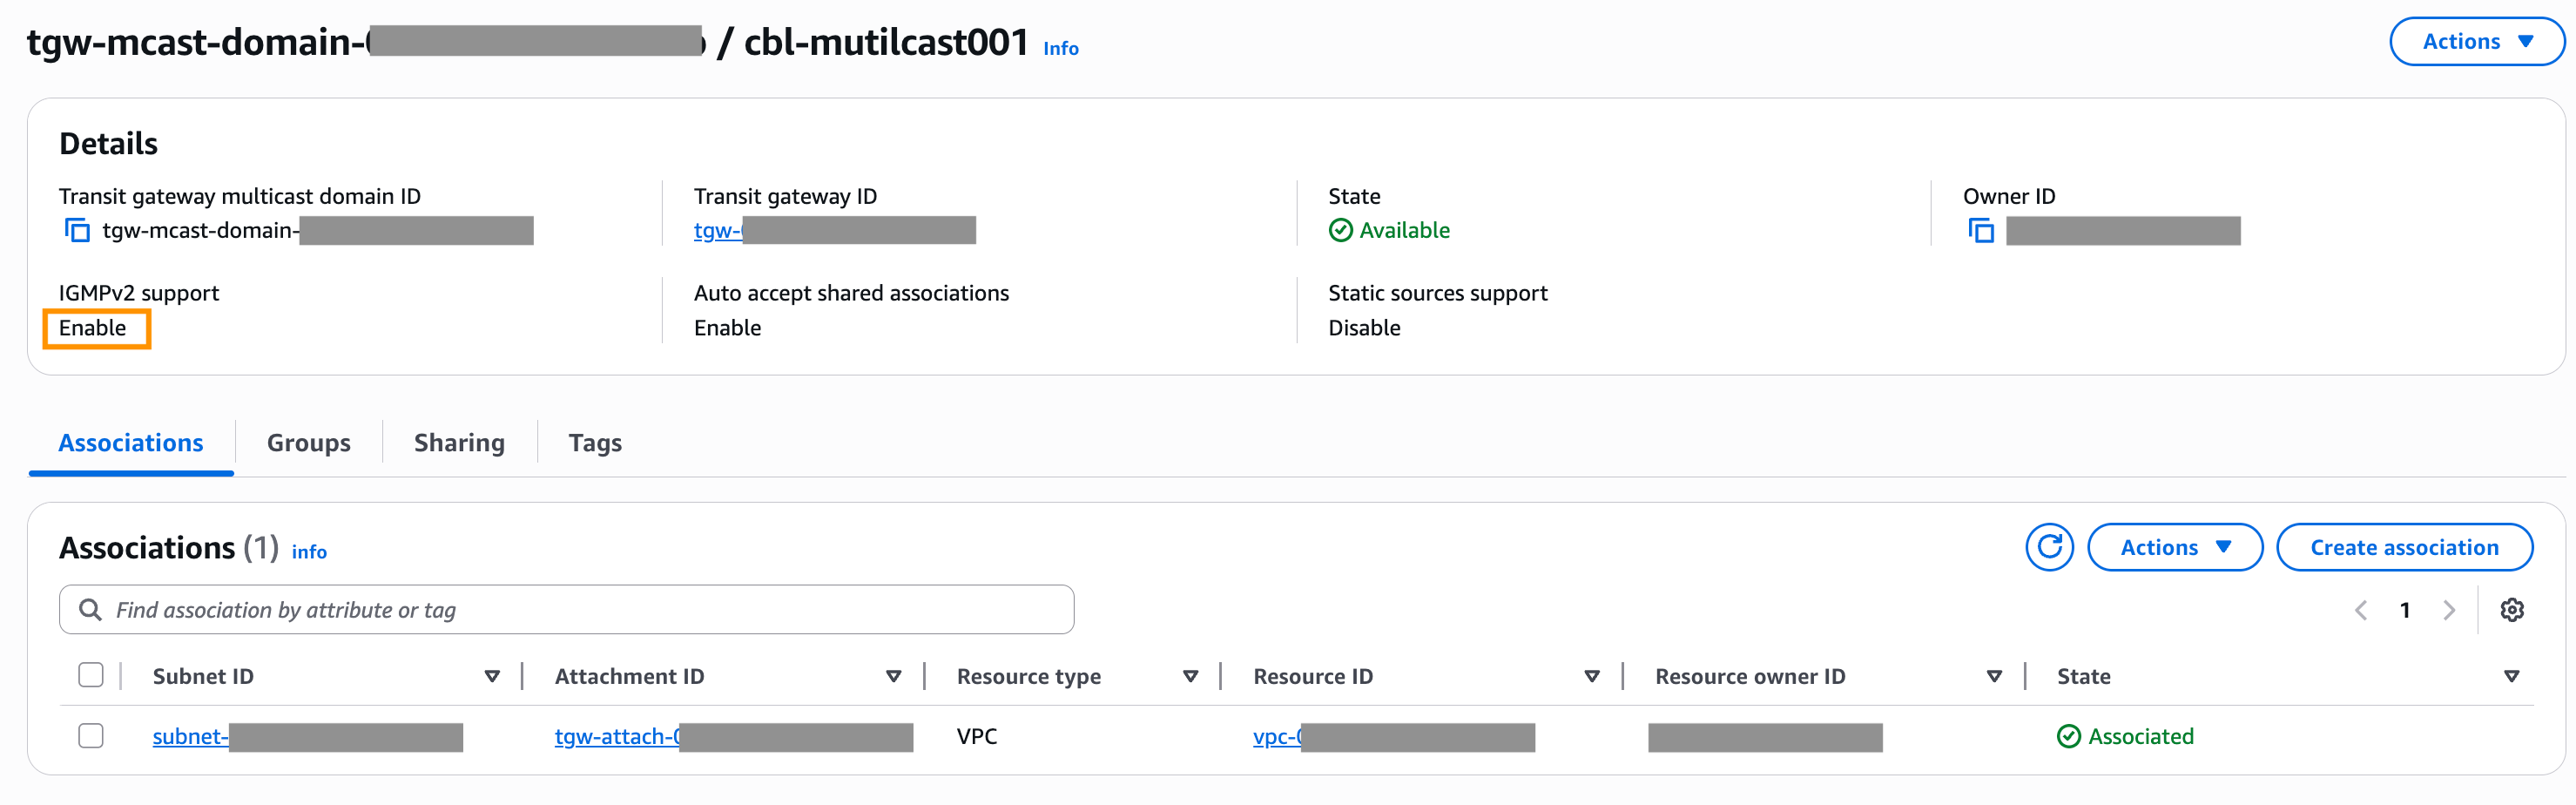The width and height of the screenshot is (2576, 805).
Task: Focus the Find association search field
Action: pyautogui.click(x=580, y=610)
